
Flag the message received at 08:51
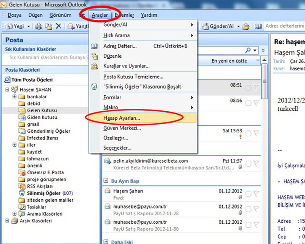click(x=256, y=88)
